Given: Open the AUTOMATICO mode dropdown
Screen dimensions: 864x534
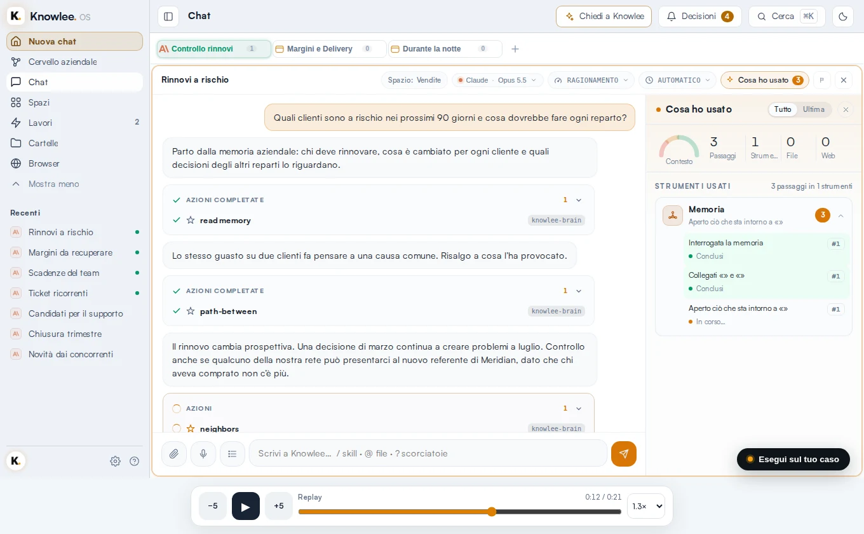Looking at the screenshot, I should pyautogui.click(x=677, y=80).
